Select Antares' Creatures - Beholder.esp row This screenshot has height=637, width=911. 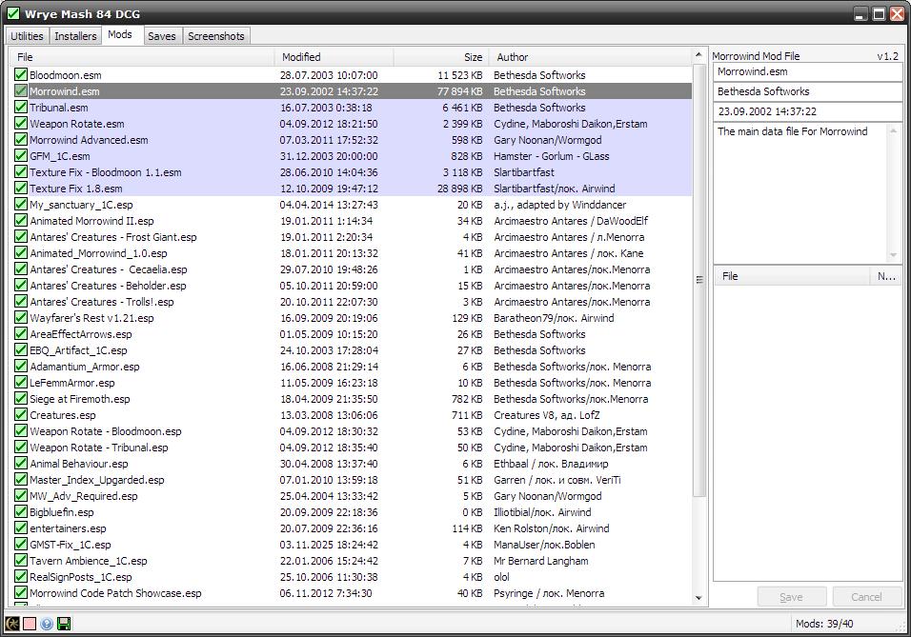353,286
